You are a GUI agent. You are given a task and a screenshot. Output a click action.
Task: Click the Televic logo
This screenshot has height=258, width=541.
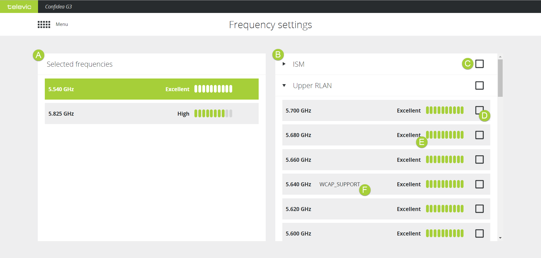[19, 7]
